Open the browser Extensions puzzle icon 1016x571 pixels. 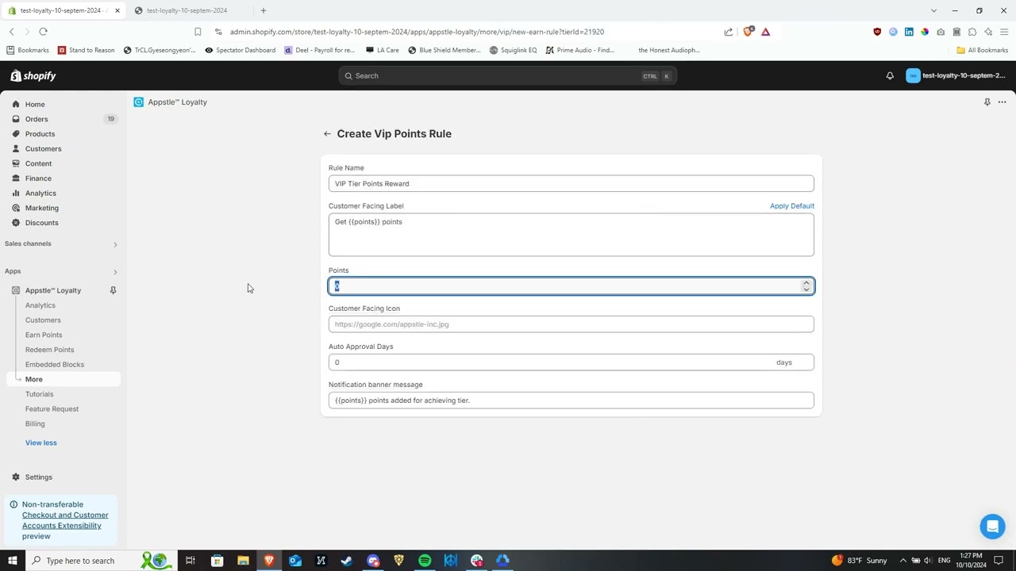(x=972, y=32)
